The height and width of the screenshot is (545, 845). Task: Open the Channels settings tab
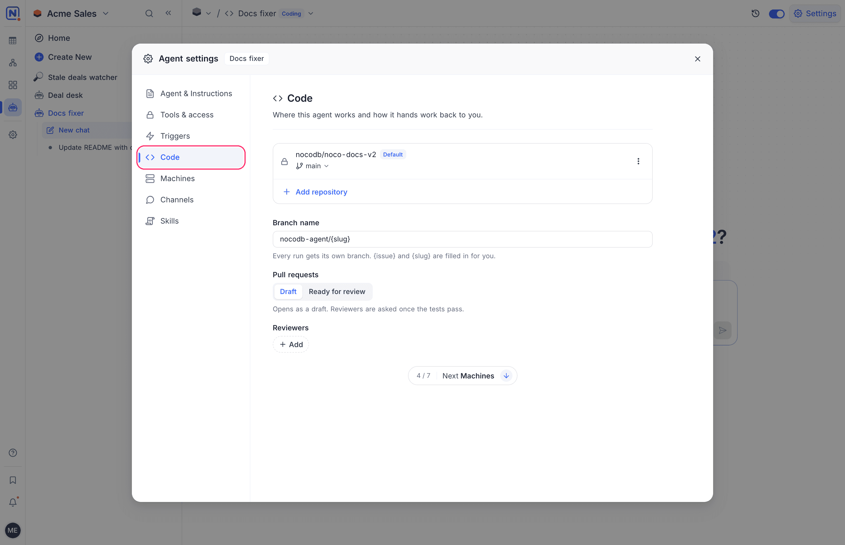click(191, 200)
